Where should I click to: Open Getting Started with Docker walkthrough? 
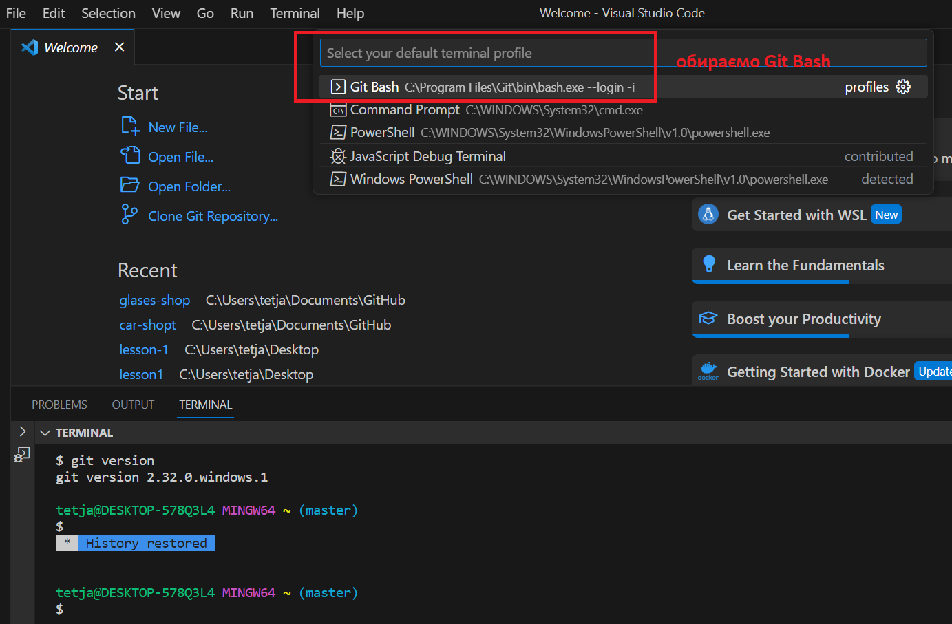(822, 372)
